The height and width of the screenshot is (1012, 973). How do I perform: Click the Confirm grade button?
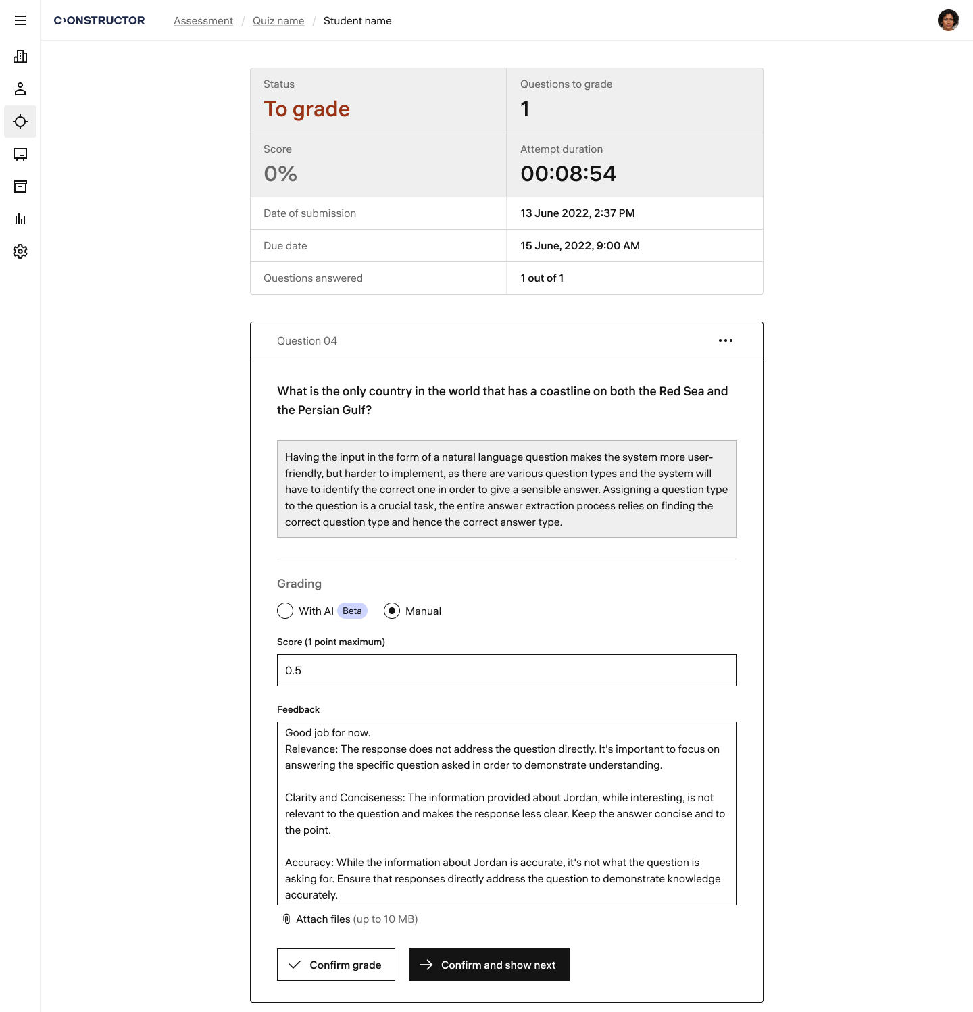coord(336,965)
